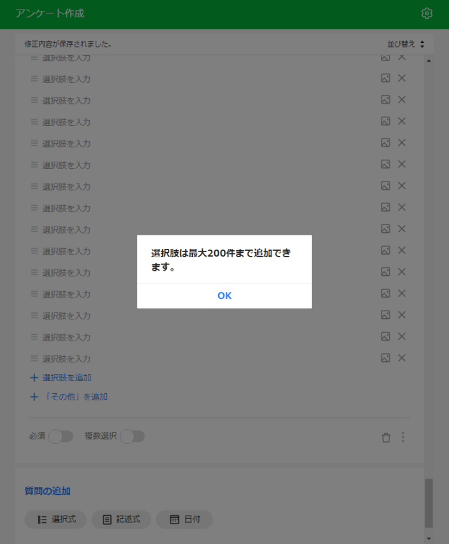449x544 pixels.
Task: Add a 記述式 text question
Action: click(x=121, y=520)
